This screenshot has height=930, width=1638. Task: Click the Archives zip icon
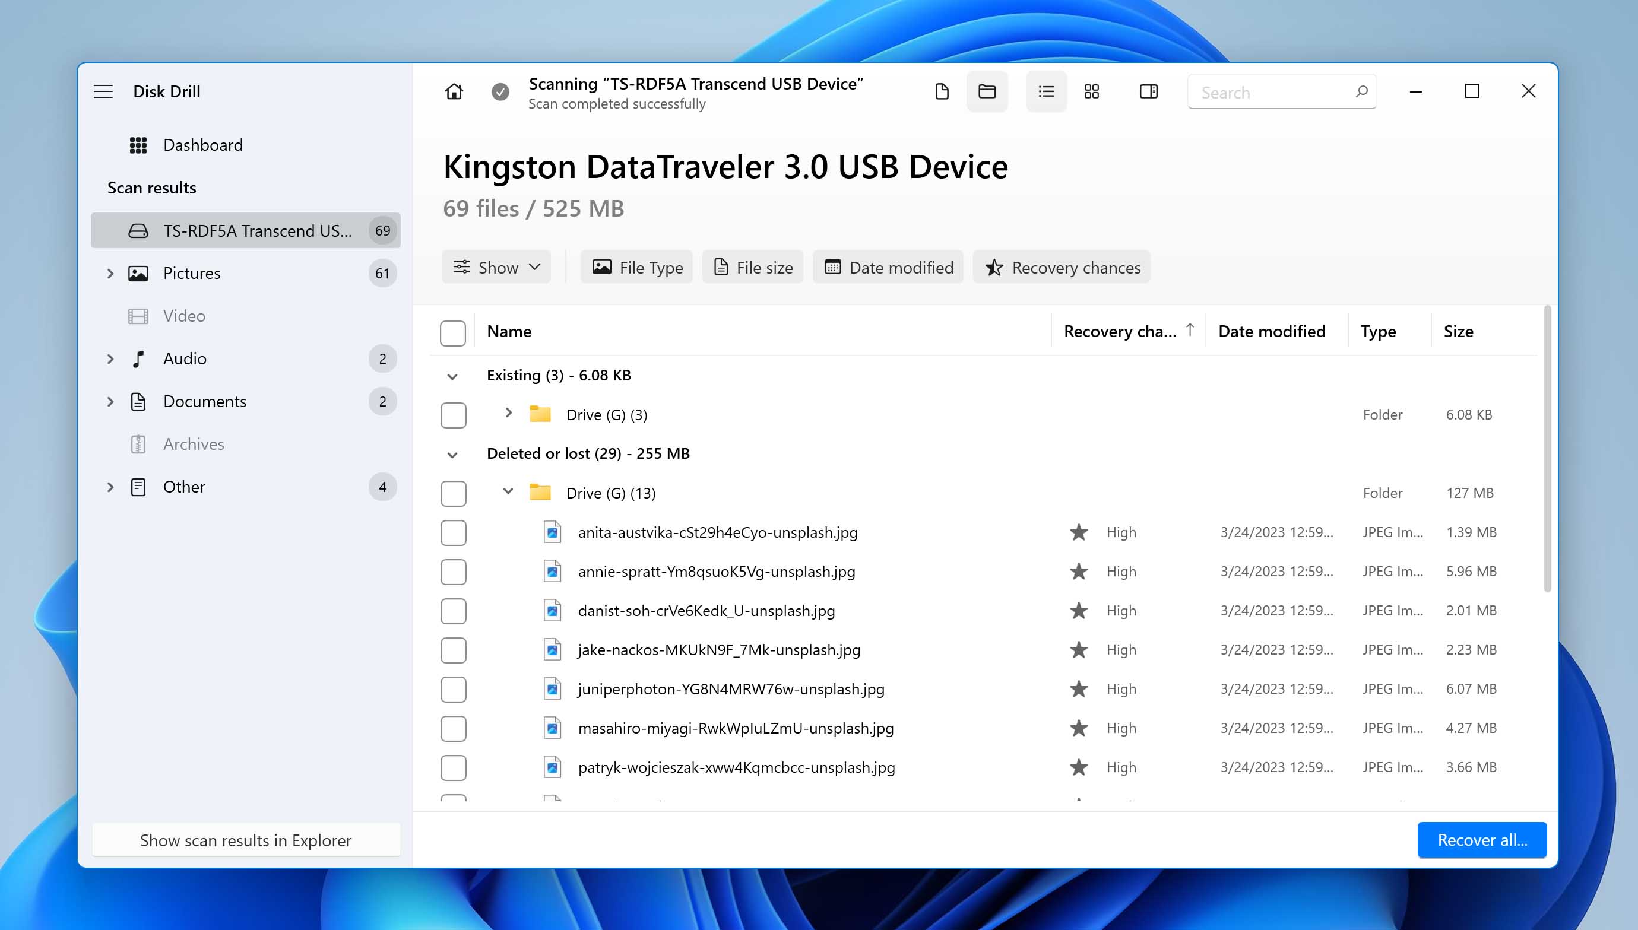point(138,445)
